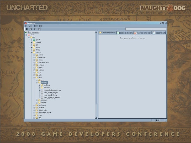Expand the texturing folder
191x143 pixels.
39,88
